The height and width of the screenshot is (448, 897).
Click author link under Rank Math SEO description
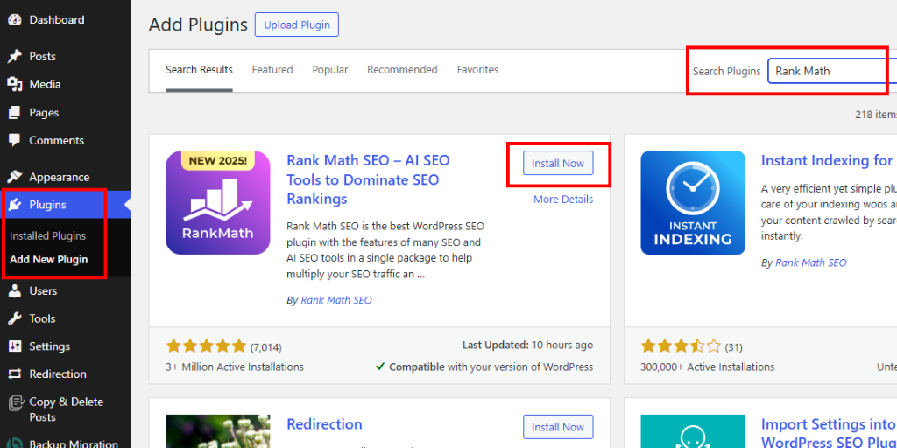point(336,300)
